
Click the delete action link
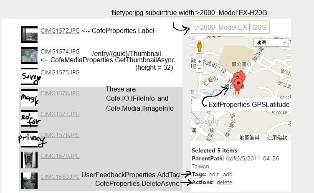225,183
